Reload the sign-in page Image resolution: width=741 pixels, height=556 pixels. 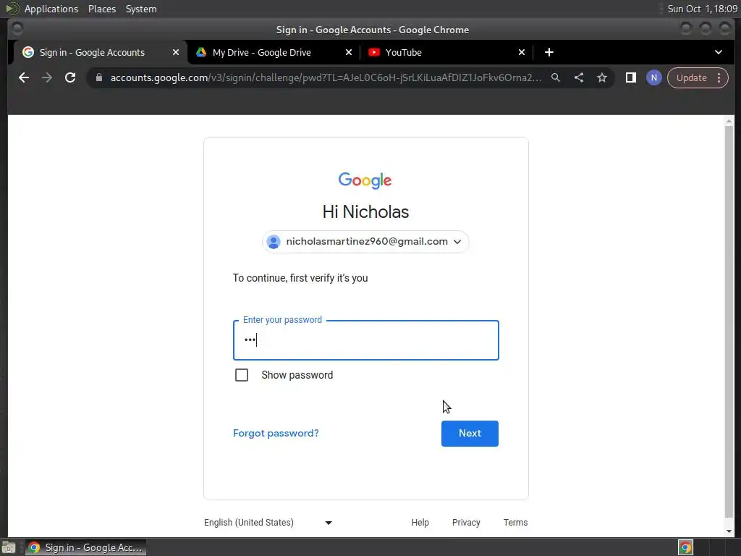pos(70,77)
